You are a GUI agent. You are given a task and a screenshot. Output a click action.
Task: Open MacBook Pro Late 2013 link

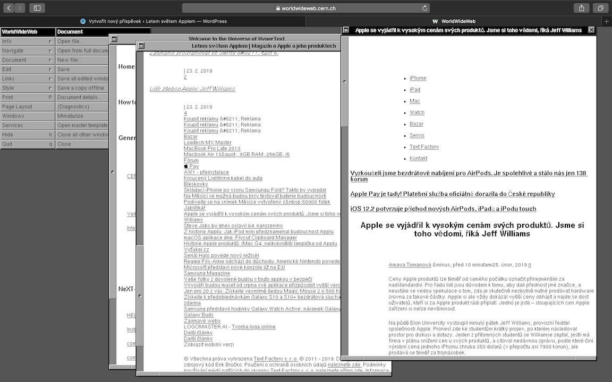tap(212, 149)
